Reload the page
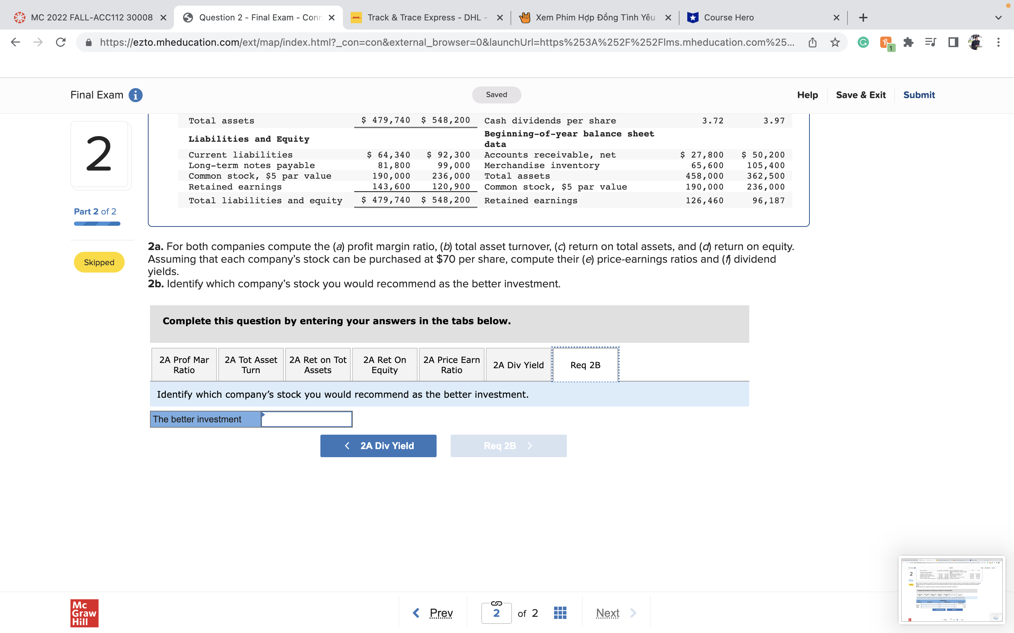 [x=61, y=42]
